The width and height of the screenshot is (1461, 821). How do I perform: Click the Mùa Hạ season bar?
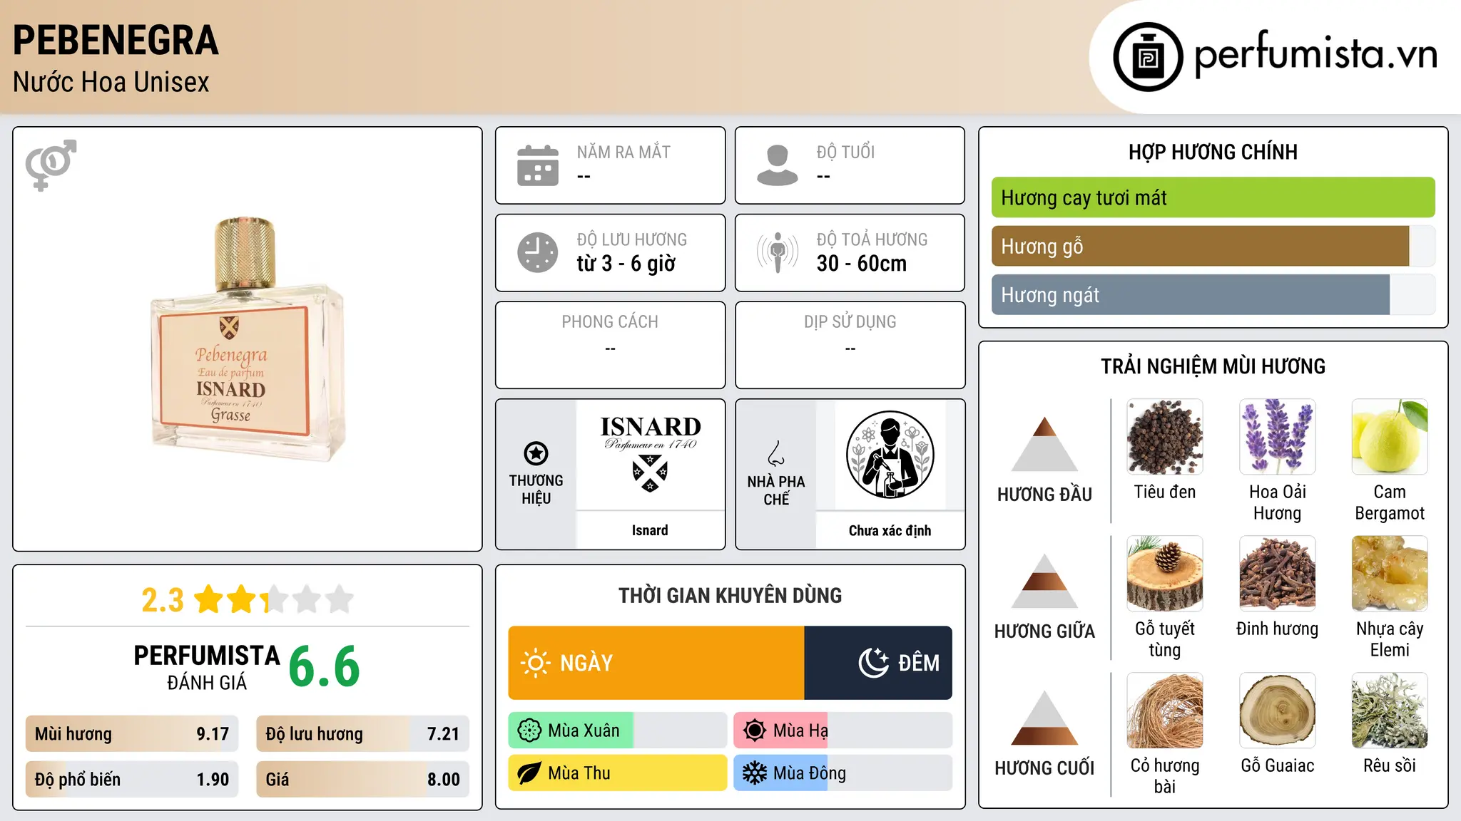[x=843, y=730]
